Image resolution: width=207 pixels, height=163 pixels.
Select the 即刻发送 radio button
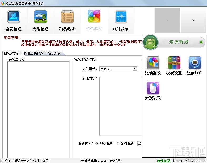[x=97, y=144]
